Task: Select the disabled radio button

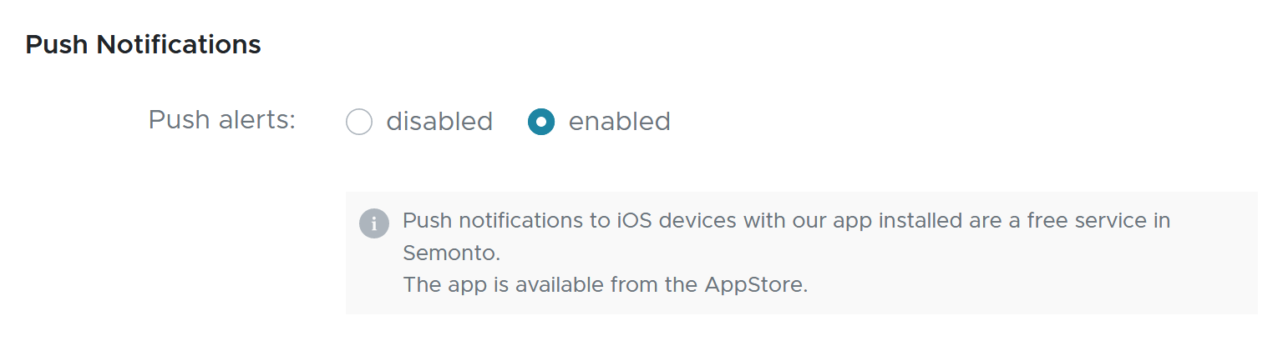Action: pyautogui.click(x=358, y=122)
